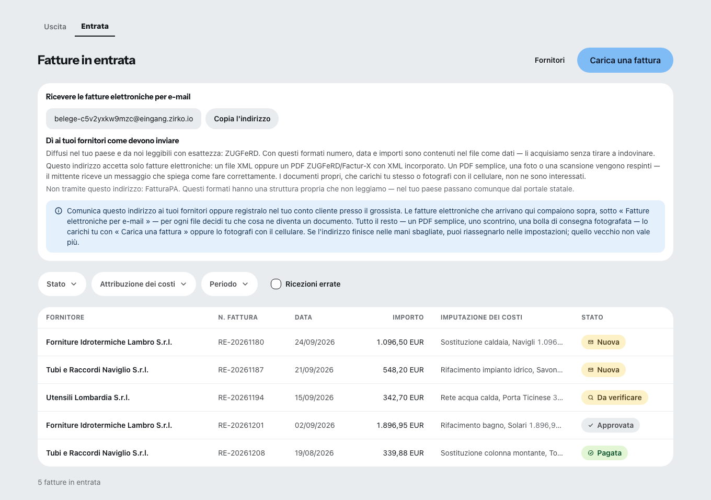
Task: Click amount 548,20 EUR
Action: [403, 370]
